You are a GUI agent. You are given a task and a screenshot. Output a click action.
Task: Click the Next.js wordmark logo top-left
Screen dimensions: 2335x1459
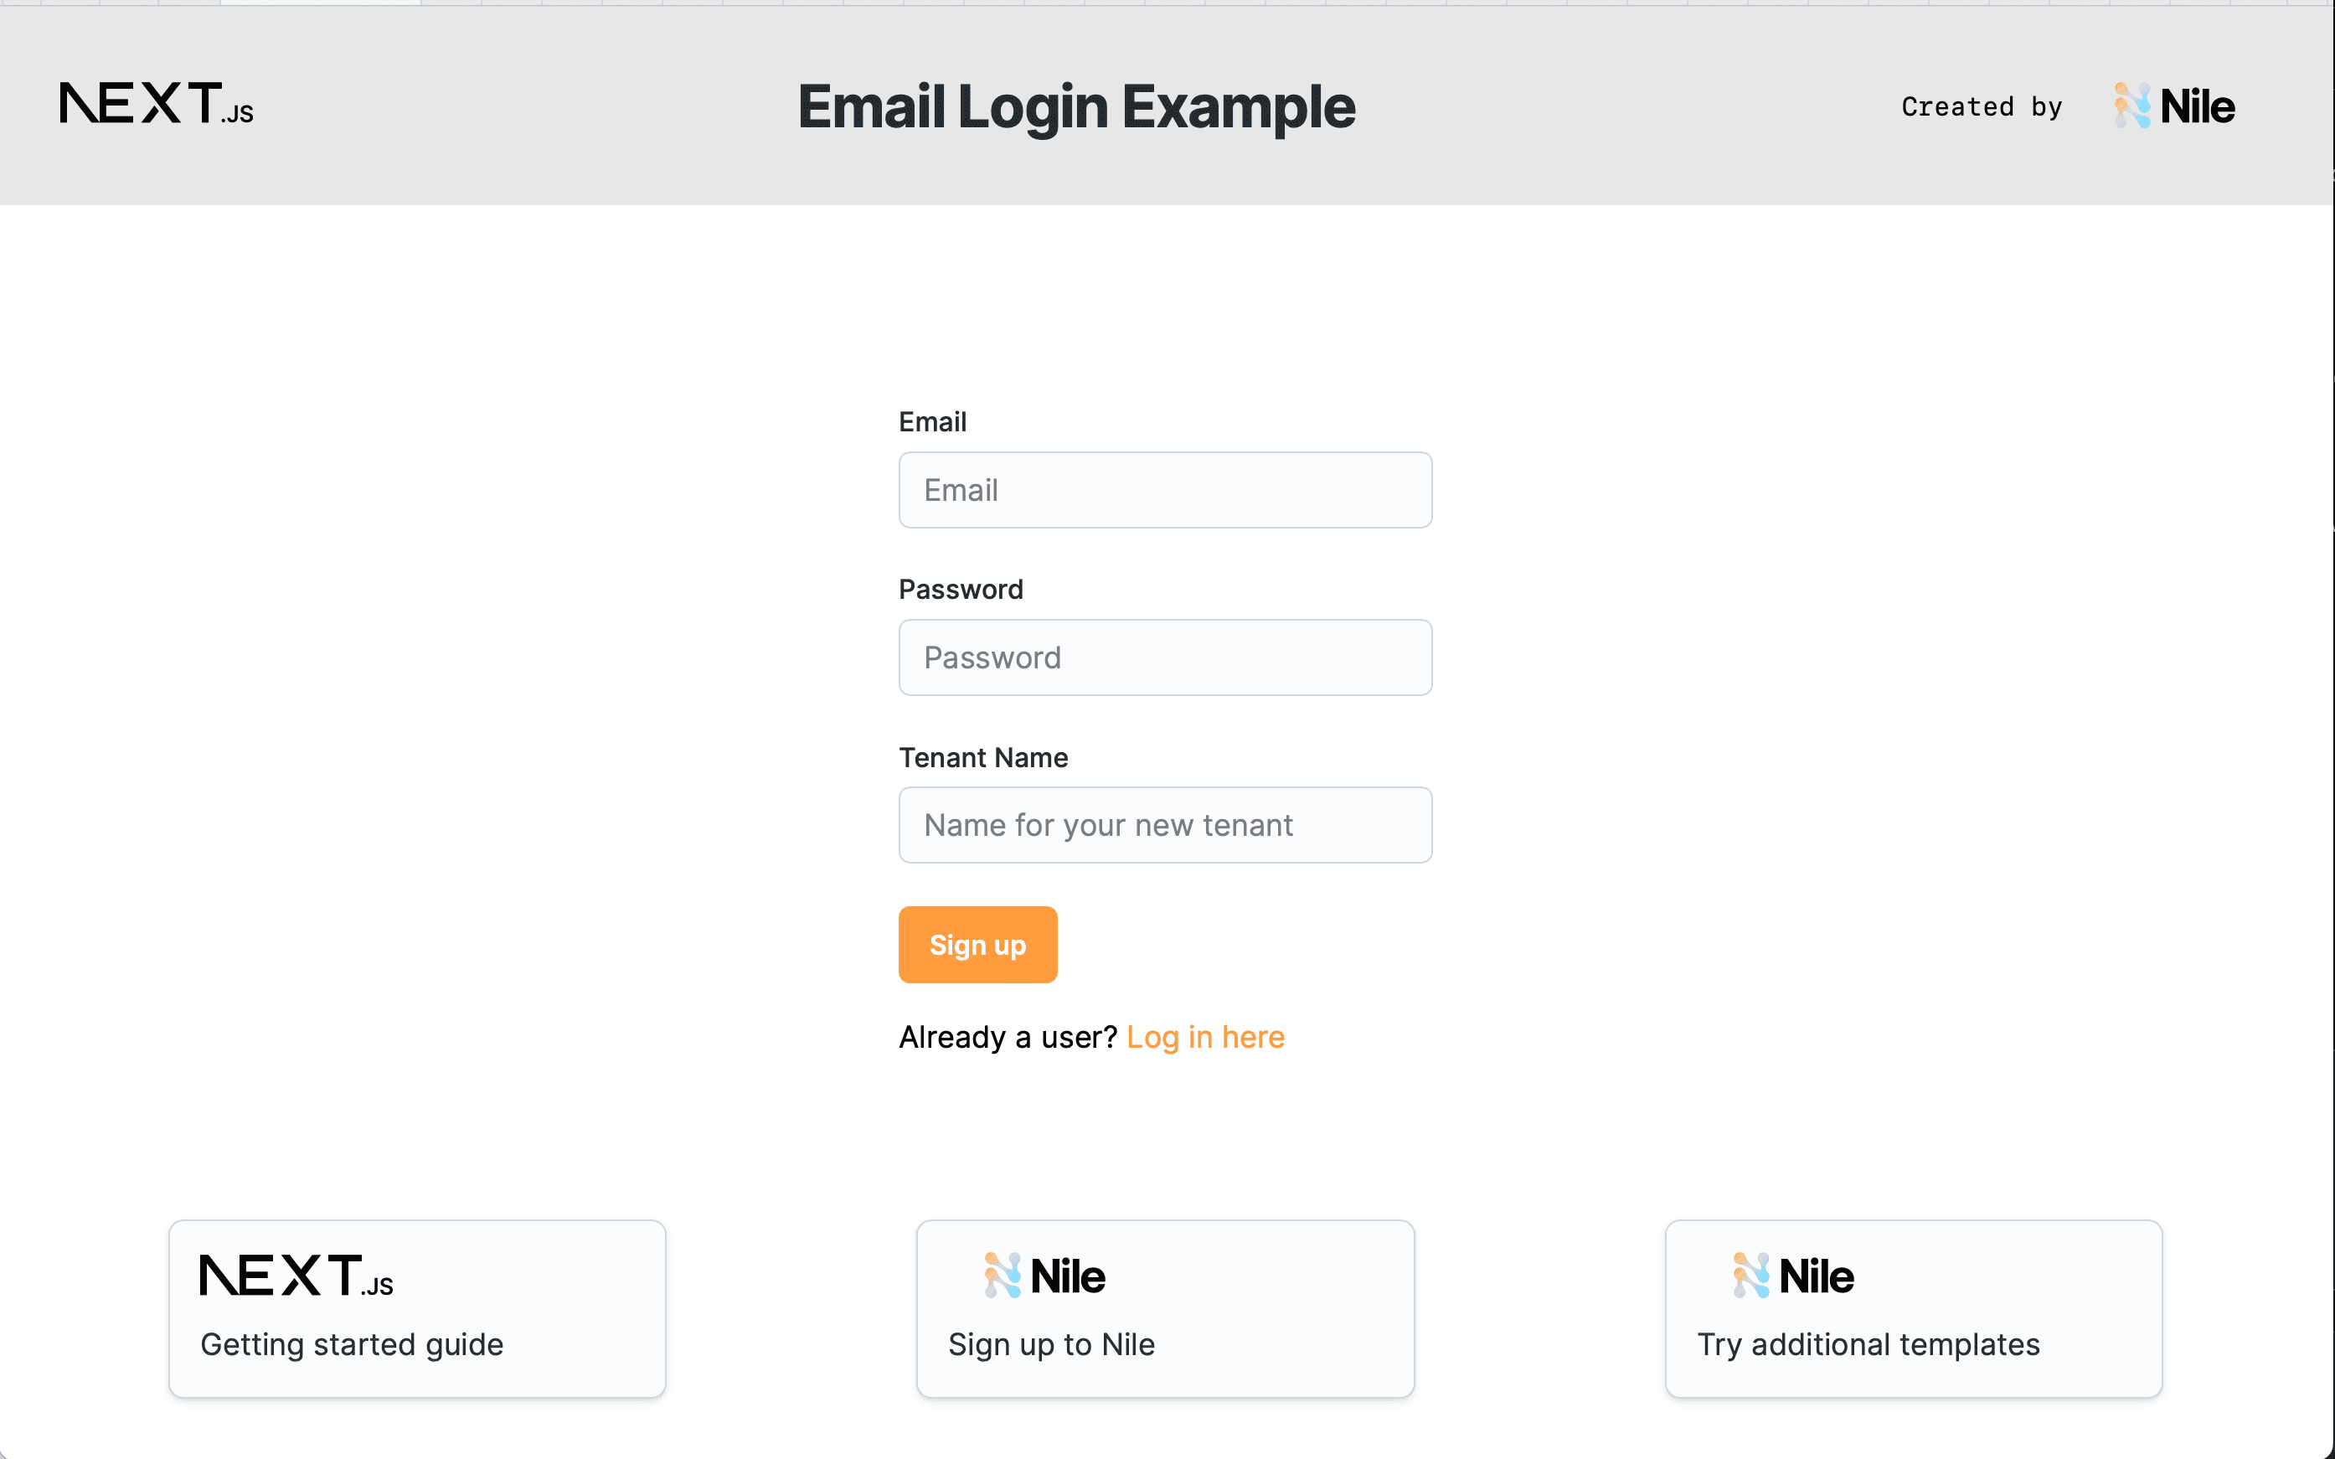[x=155, y=104]
